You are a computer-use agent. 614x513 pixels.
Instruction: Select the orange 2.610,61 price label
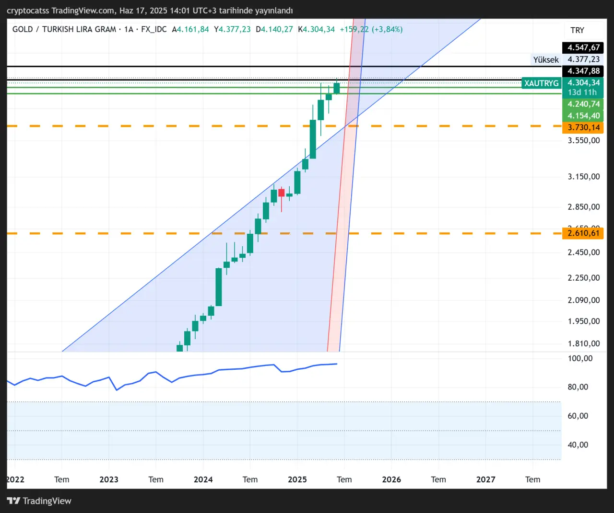coord(583,233)
